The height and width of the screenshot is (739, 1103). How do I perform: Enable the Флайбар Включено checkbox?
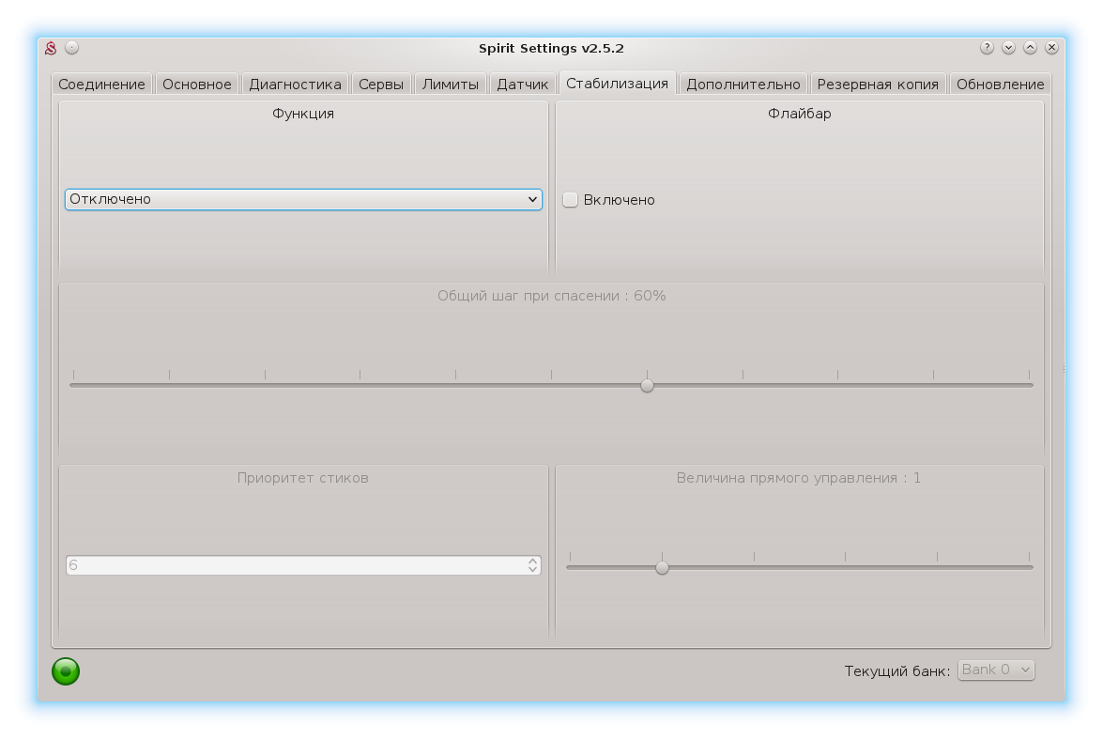point(571,200)
